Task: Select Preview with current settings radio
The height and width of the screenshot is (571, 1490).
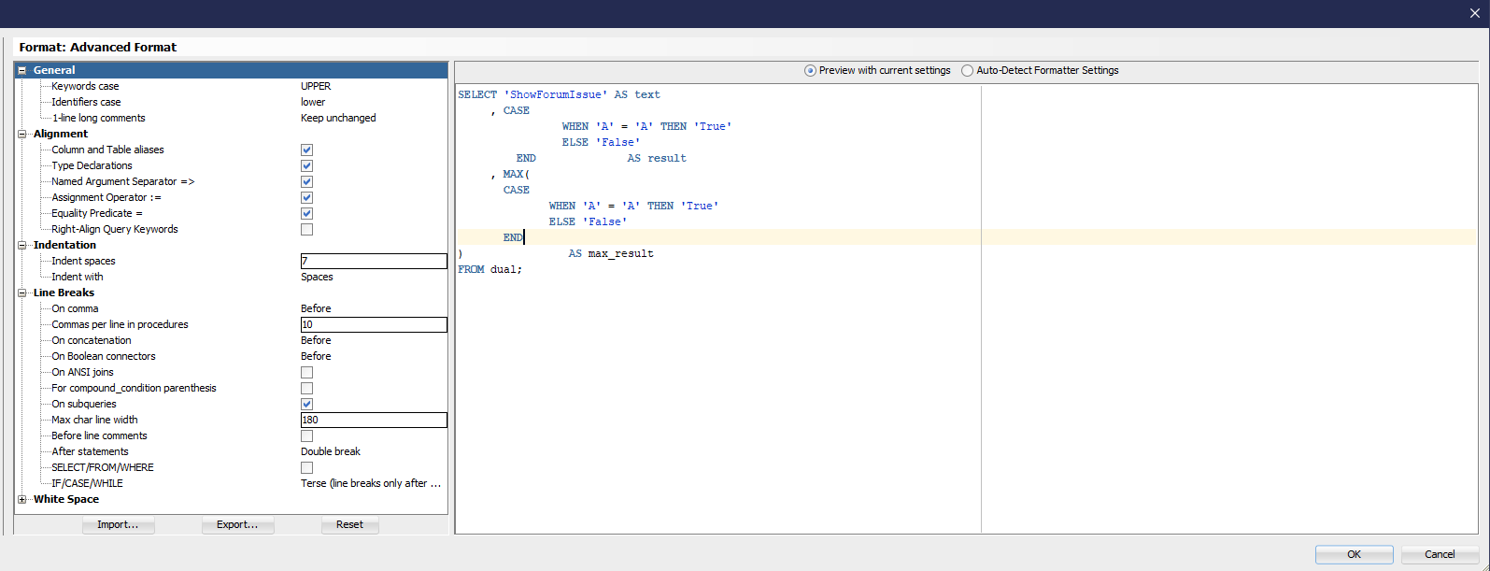Action: [x=810, y=70]
